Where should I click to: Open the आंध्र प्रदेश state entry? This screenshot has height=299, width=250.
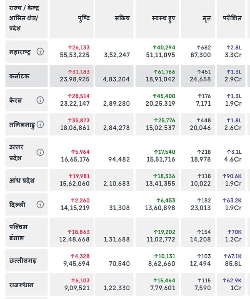[x=22, y=180]
